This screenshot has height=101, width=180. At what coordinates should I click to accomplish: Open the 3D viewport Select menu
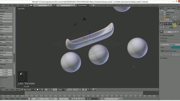coord(12,90)
